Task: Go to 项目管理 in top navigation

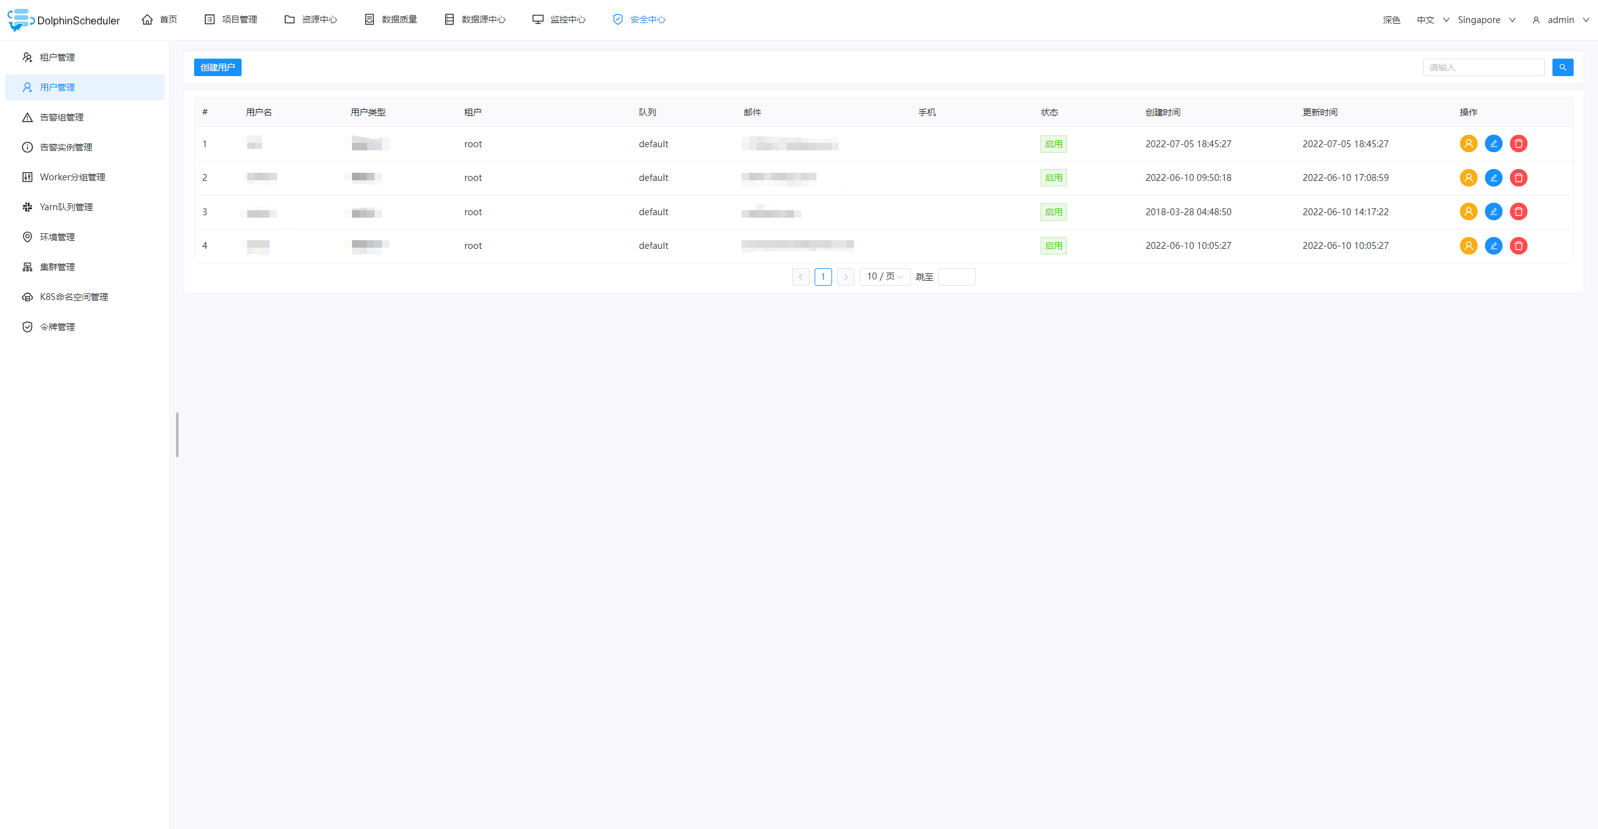Action: (231, 20)
